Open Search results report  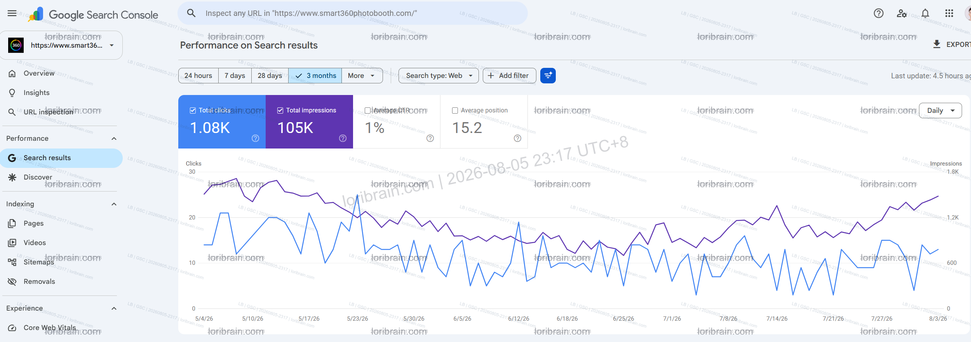click(61, 158)
